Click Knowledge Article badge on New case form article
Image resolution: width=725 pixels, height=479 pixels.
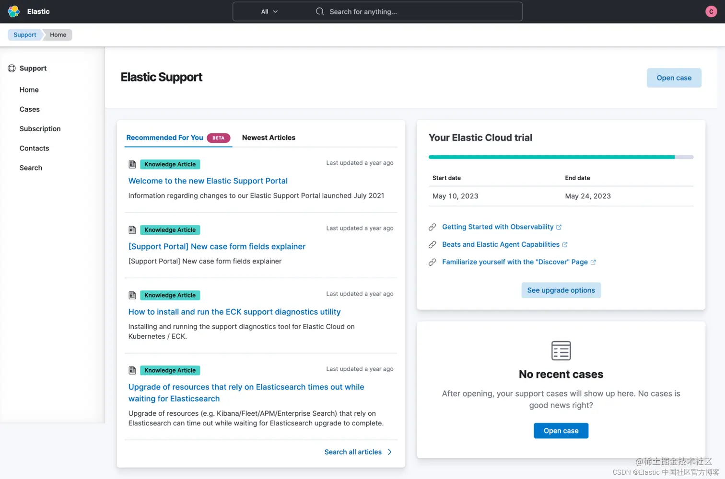pyautogui.click(x=170, y=230)
